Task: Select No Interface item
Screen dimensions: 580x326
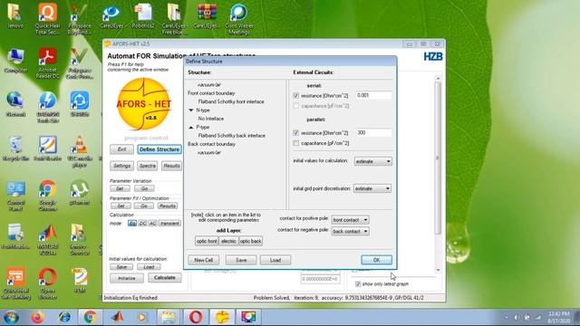Action: (211, 119)
